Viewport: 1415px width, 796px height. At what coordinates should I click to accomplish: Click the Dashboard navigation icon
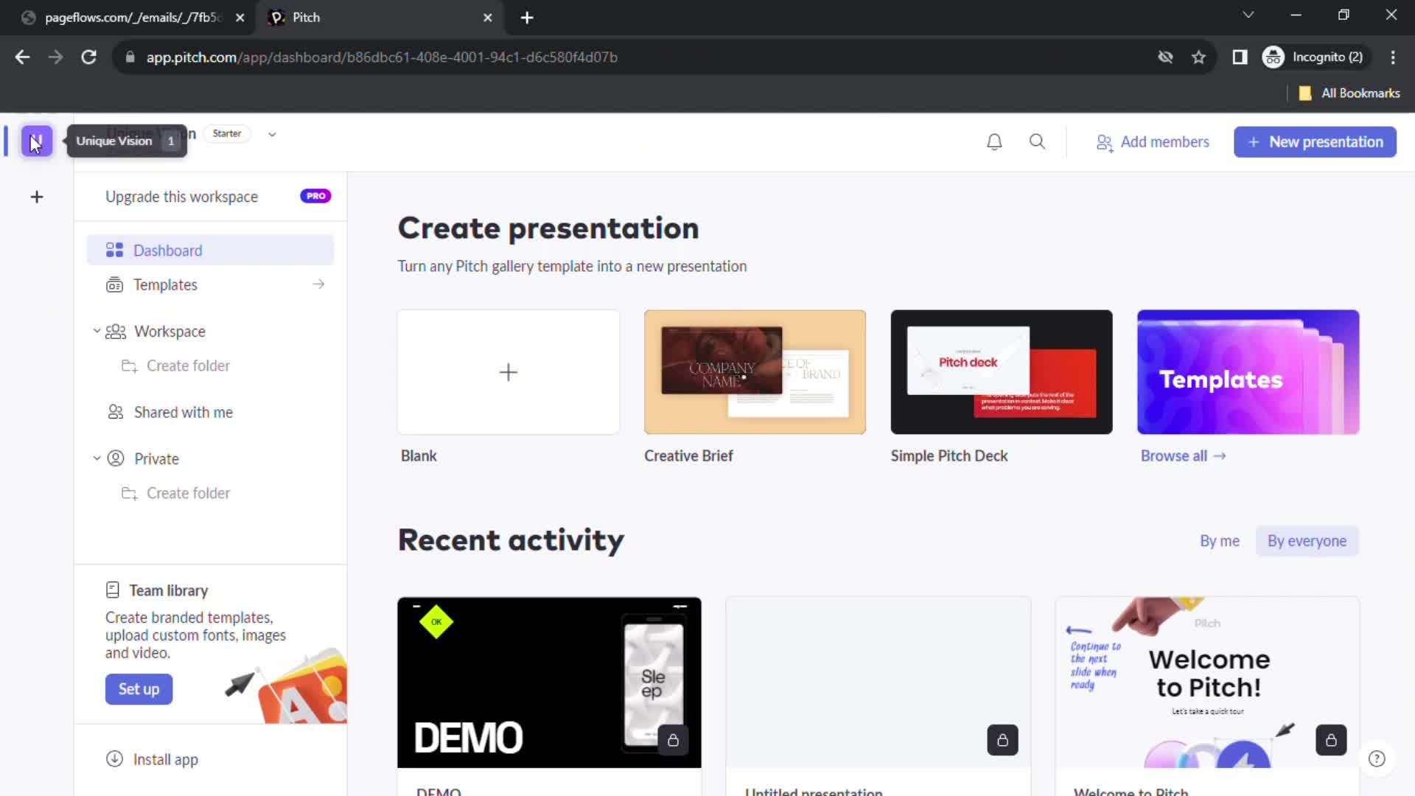point(115,251)
